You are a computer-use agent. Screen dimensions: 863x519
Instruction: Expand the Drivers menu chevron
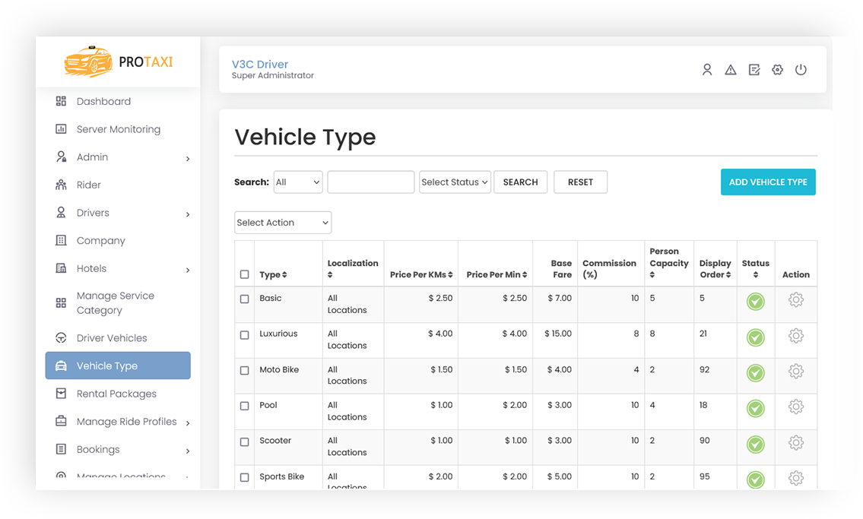[x=188, y=214]
